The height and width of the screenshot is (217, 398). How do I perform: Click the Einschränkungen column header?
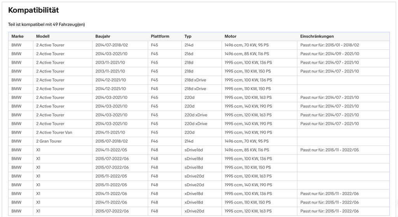coord(317,36)
